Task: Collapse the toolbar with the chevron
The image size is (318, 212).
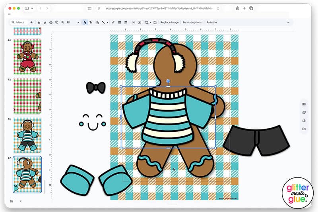Action: [x=288, y=23]
